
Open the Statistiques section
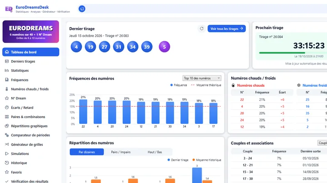[x=31, y=70]
